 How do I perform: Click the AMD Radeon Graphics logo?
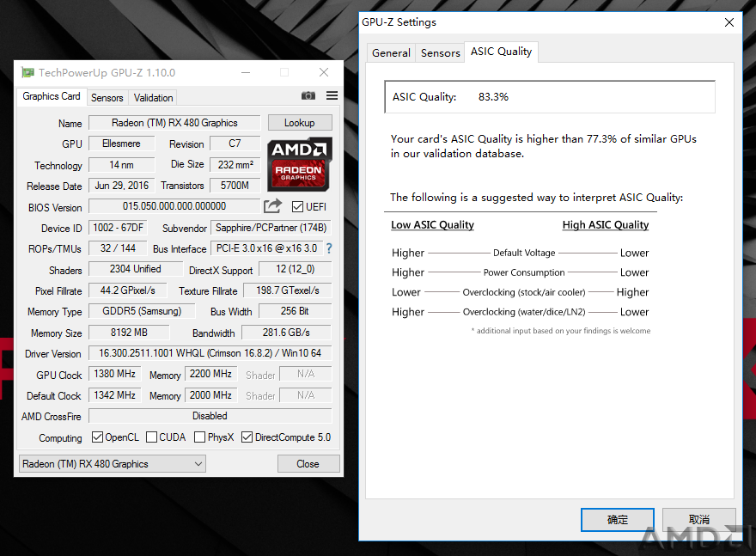click(x=299, y=164)
